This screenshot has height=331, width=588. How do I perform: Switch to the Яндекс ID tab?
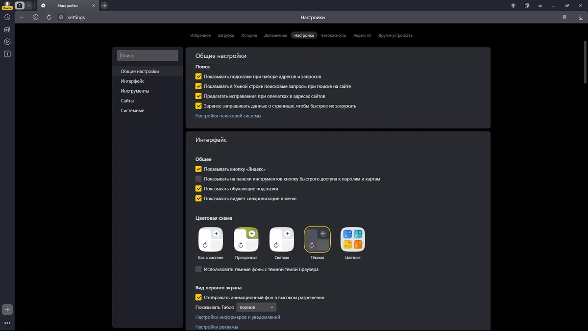pos(362,35)
